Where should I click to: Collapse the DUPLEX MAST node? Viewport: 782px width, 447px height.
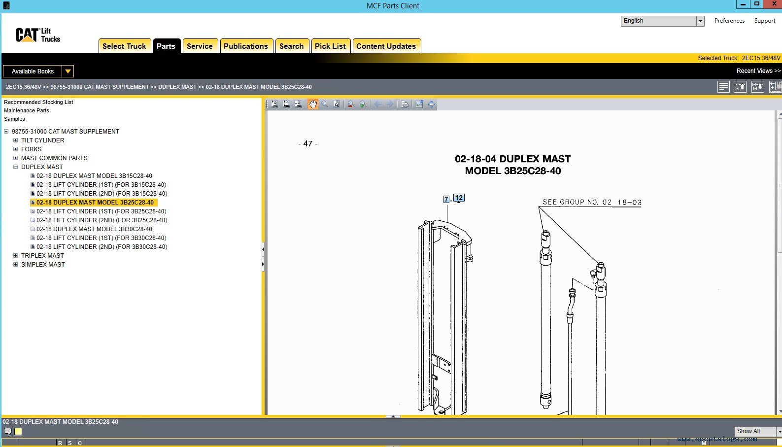15,167
